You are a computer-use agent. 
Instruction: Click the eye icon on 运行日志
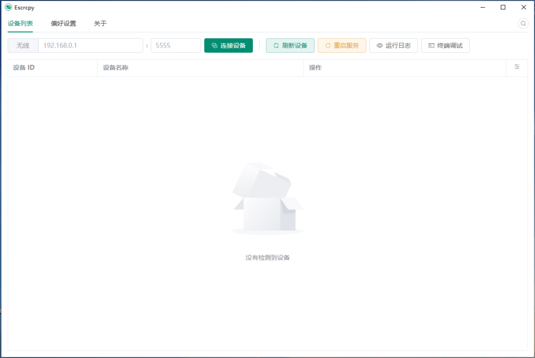(379, 45)
